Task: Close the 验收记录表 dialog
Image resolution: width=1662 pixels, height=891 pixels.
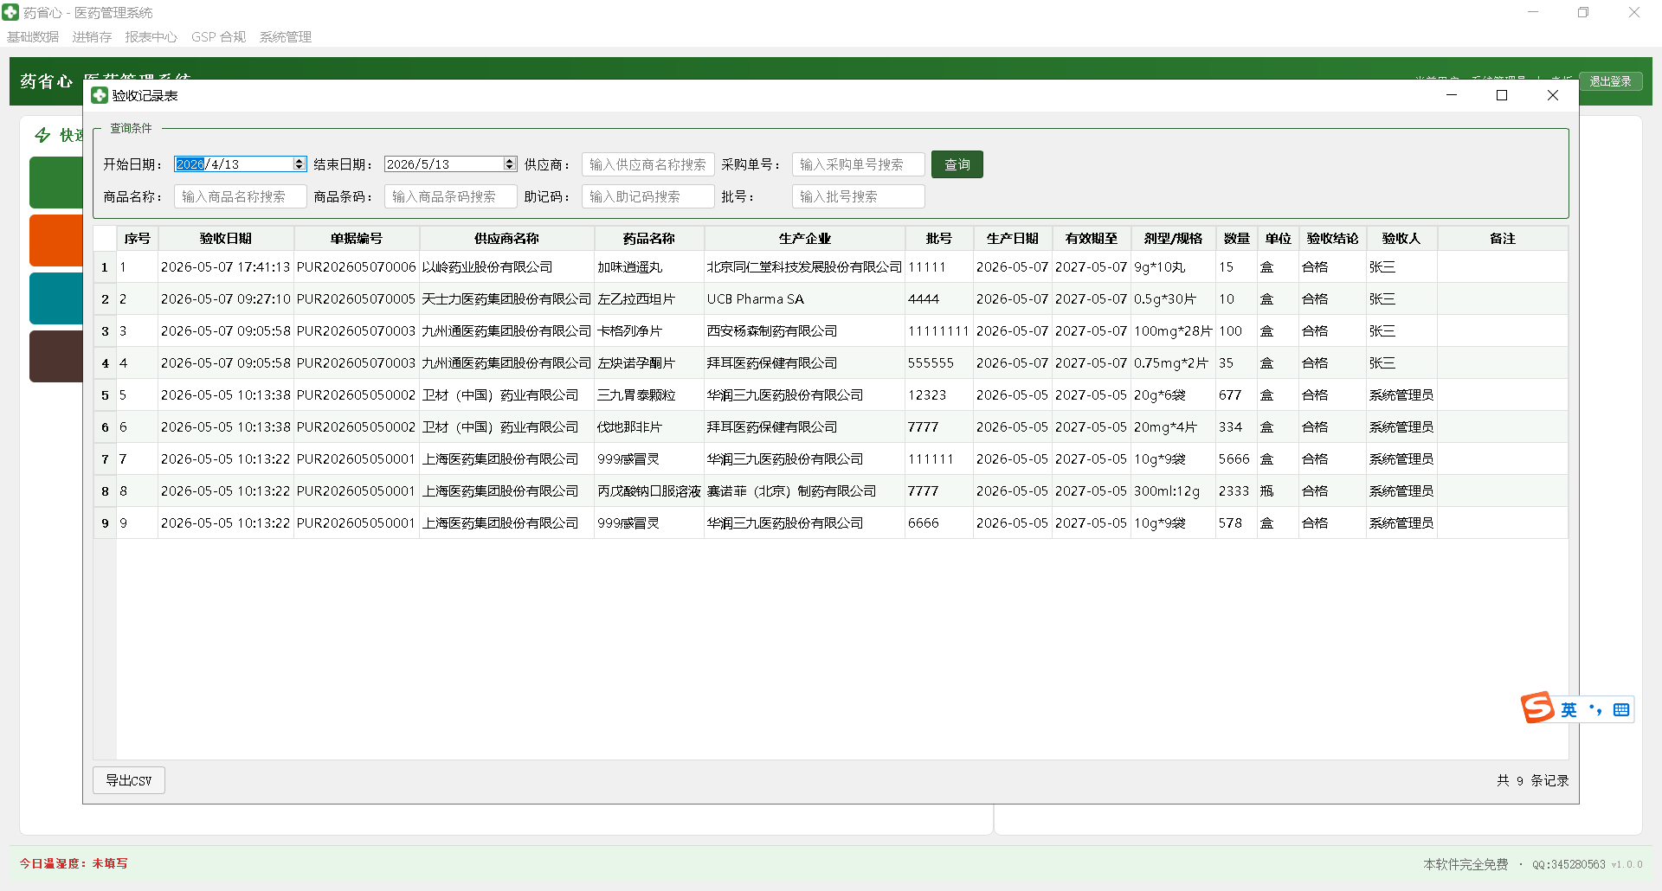Action: pos(1553,95)
